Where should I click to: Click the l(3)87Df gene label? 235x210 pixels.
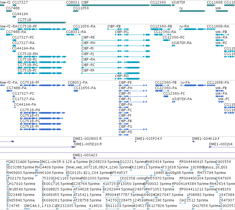(x=178, y=2)
